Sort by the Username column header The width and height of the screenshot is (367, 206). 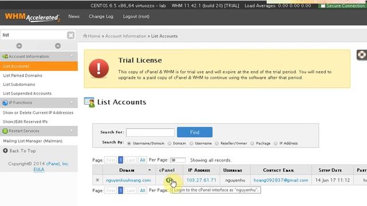233,171
